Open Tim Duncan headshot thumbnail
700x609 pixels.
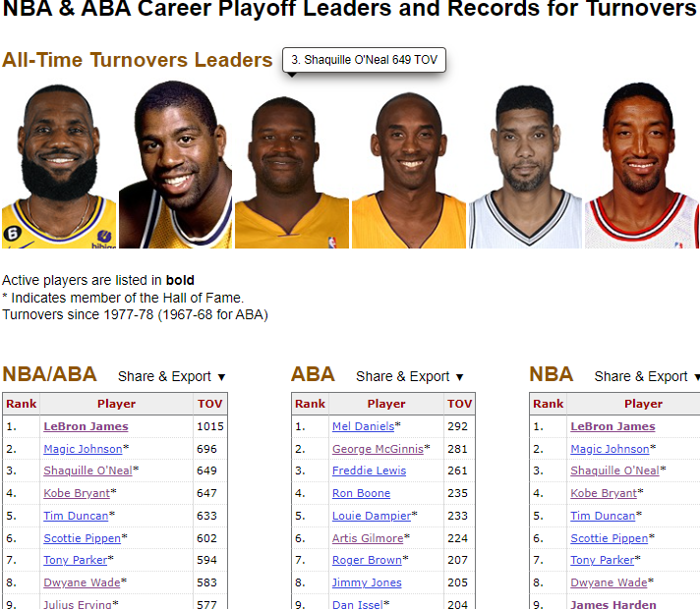point(525,166)
